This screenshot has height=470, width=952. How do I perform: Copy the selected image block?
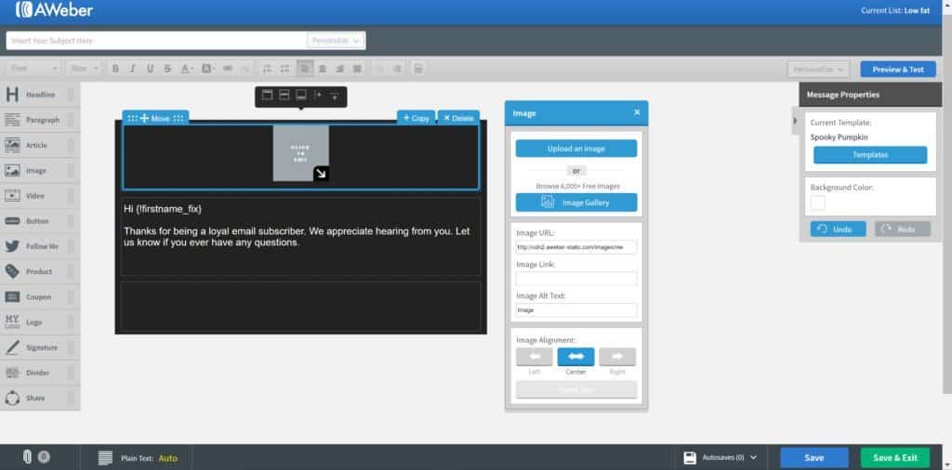pos(416,118)
